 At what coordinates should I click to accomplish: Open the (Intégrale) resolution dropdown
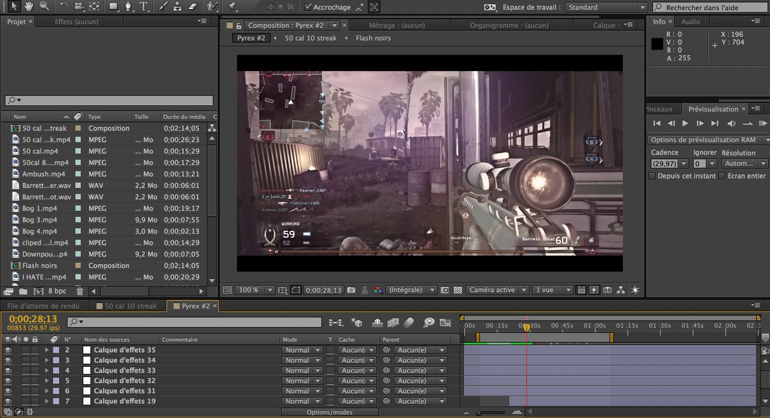tap(412, 290)
